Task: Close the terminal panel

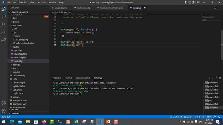Action: point(220,78)
